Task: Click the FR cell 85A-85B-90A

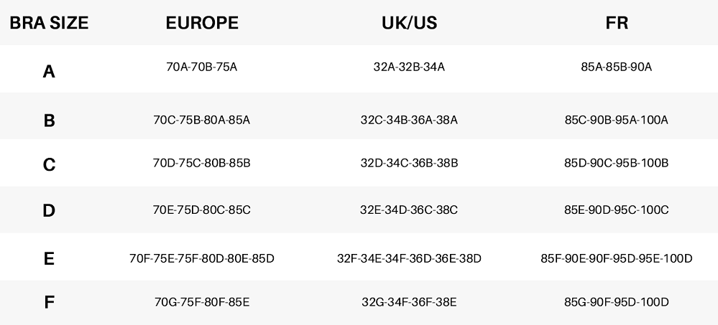Action: coord(617,67)
